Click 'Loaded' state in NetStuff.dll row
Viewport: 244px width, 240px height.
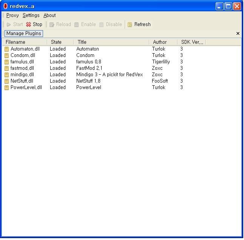(57, 81)
